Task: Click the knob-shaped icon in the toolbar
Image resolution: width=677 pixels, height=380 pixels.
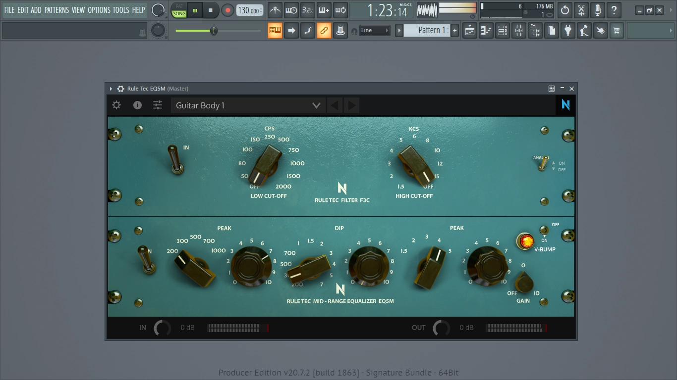Action: [340, 31]
